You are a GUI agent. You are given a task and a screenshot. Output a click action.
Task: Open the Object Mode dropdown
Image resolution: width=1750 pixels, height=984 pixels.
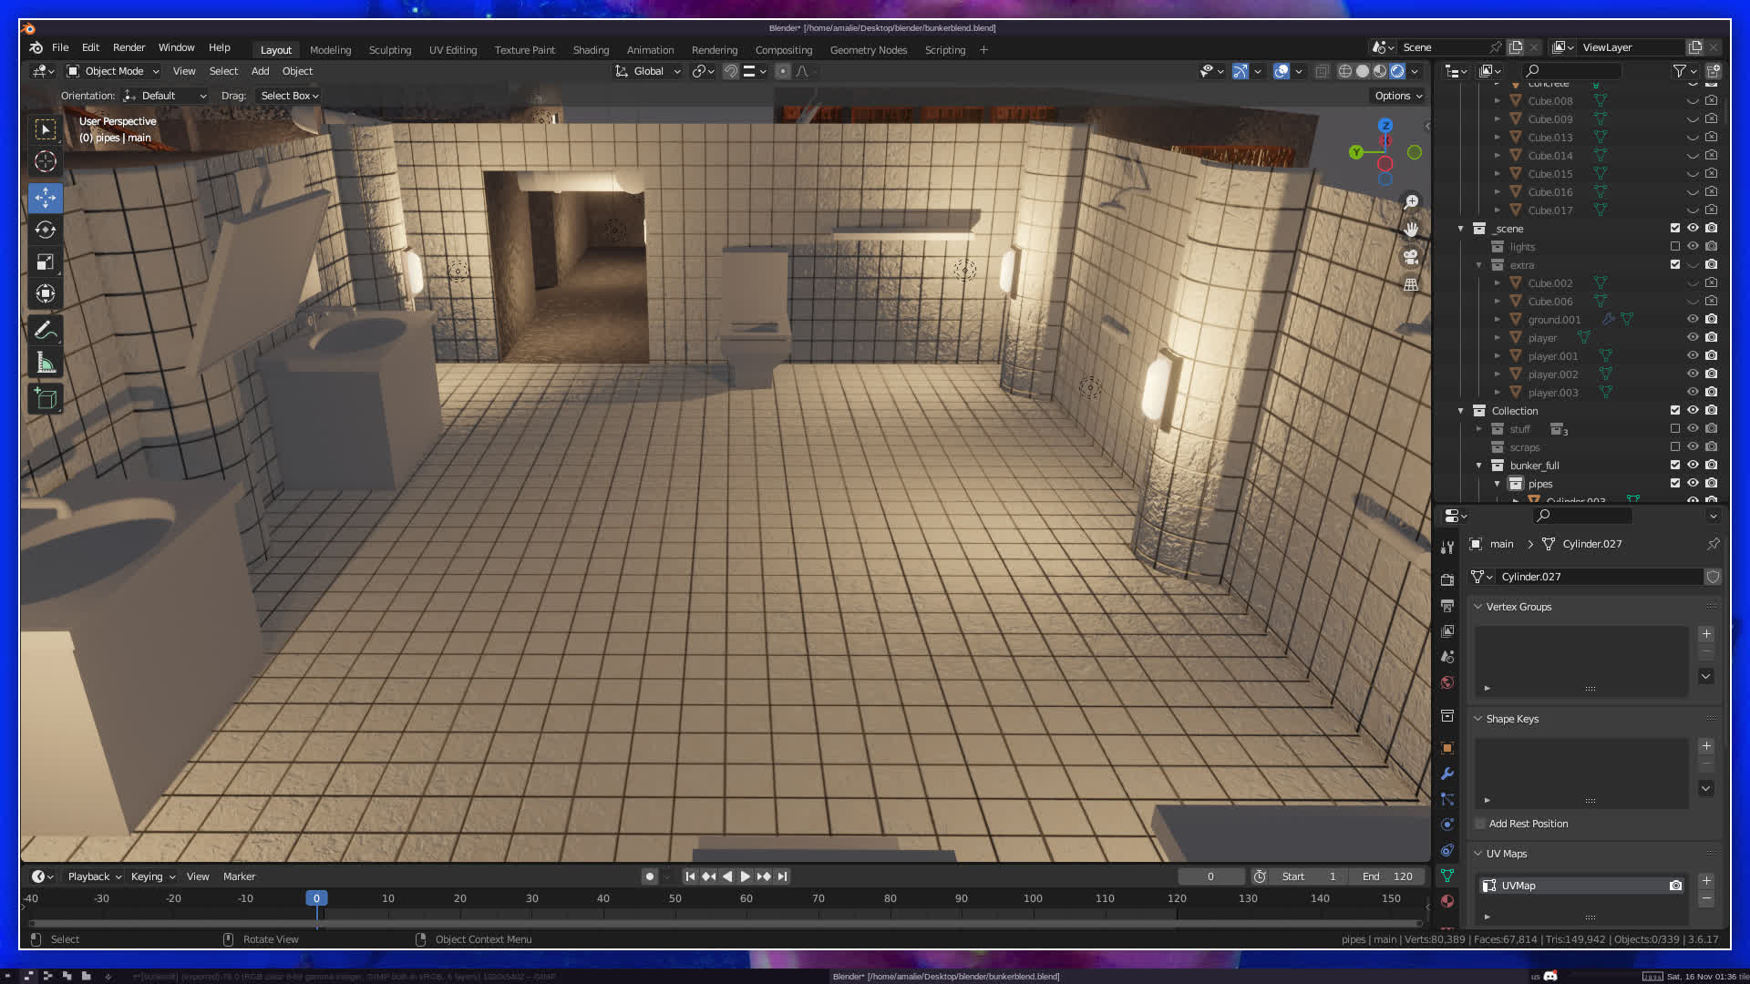[113, 71]
